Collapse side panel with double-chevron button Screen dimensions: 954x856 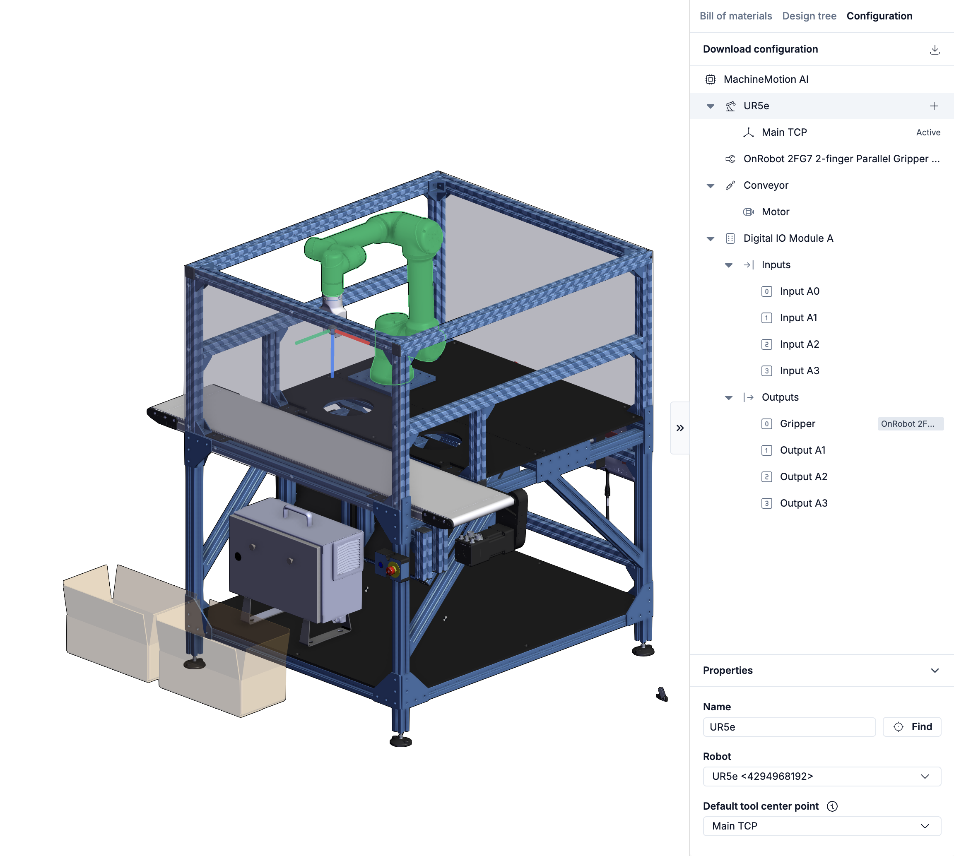coord(680,428)
